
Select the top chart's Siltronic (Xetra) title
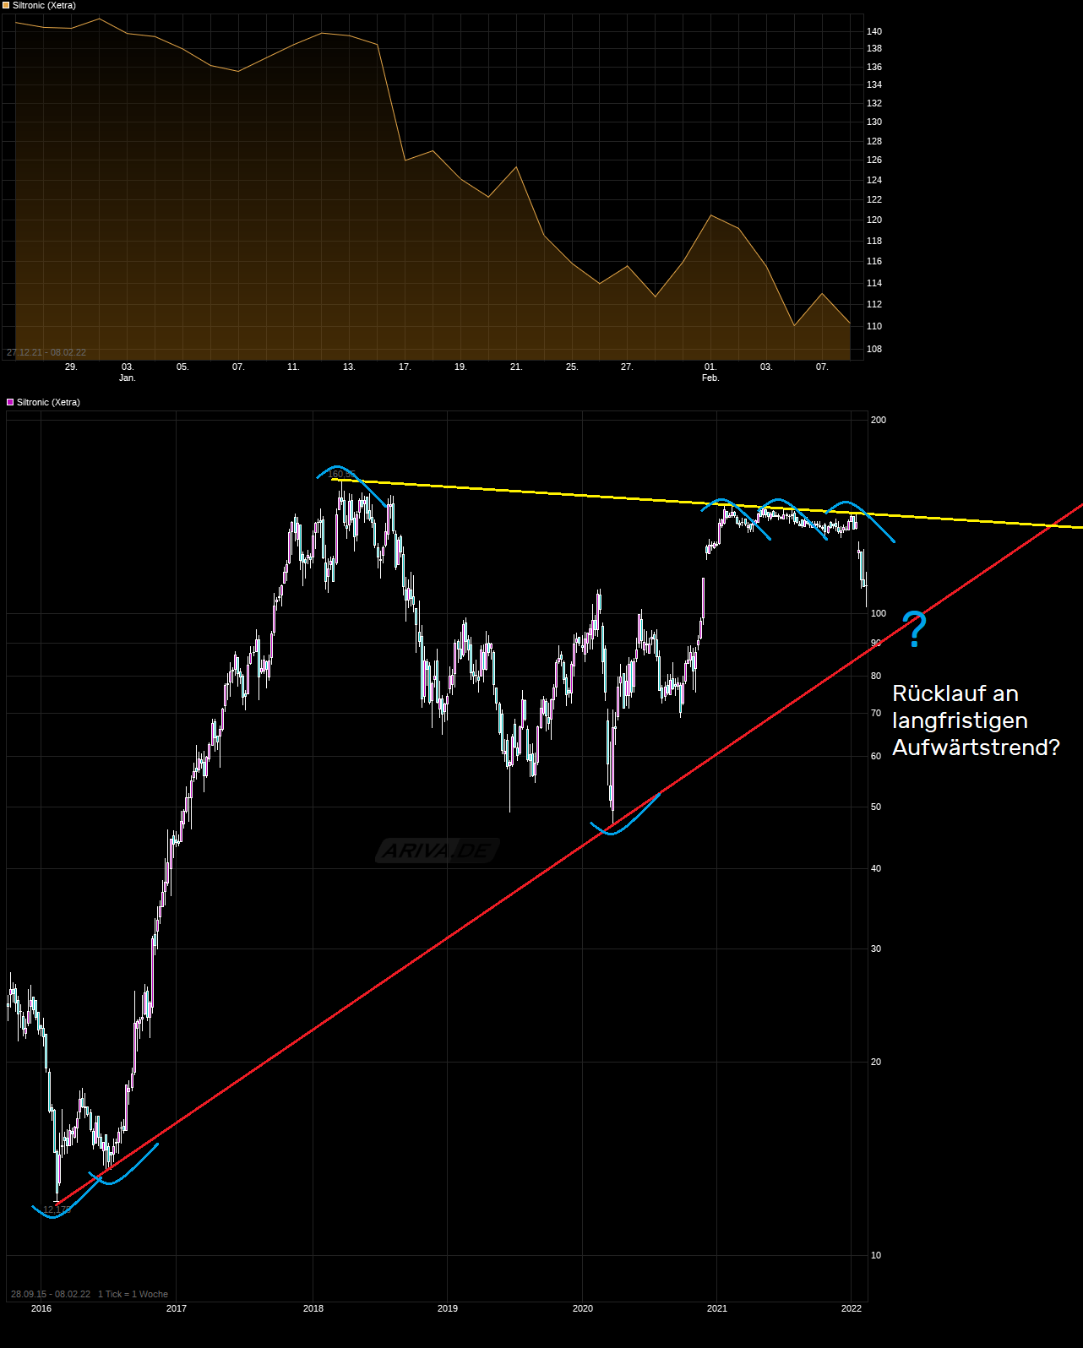pos(44,6)
